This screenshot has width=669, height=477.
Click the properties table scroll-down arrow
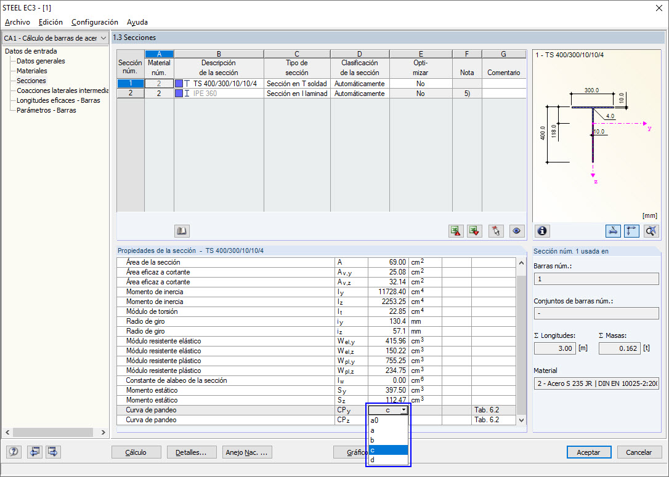521,420
